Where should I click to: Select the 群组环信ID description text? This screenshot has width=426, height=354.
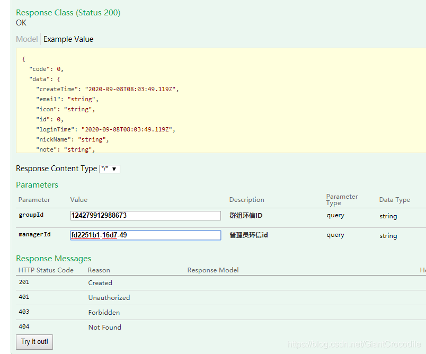tap(246, 216)
